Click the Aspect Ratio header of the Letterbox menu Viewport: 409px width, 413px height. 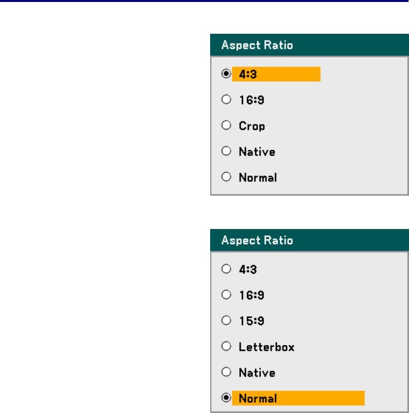[257, 240]
